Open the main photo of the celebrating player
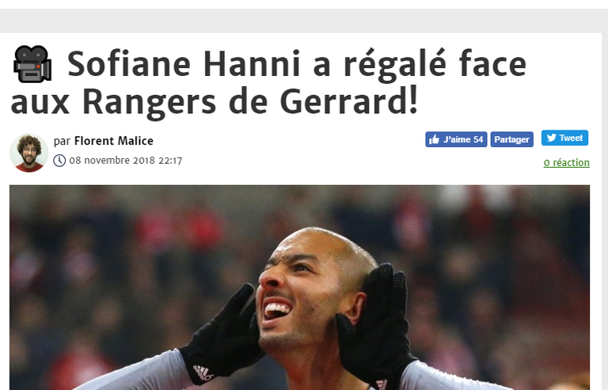The image size is (608, 390). (299, 287)
